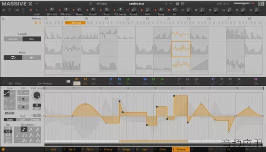Select the P1 performer tab
The image size is (266, 152).
[x=77, y=82]
